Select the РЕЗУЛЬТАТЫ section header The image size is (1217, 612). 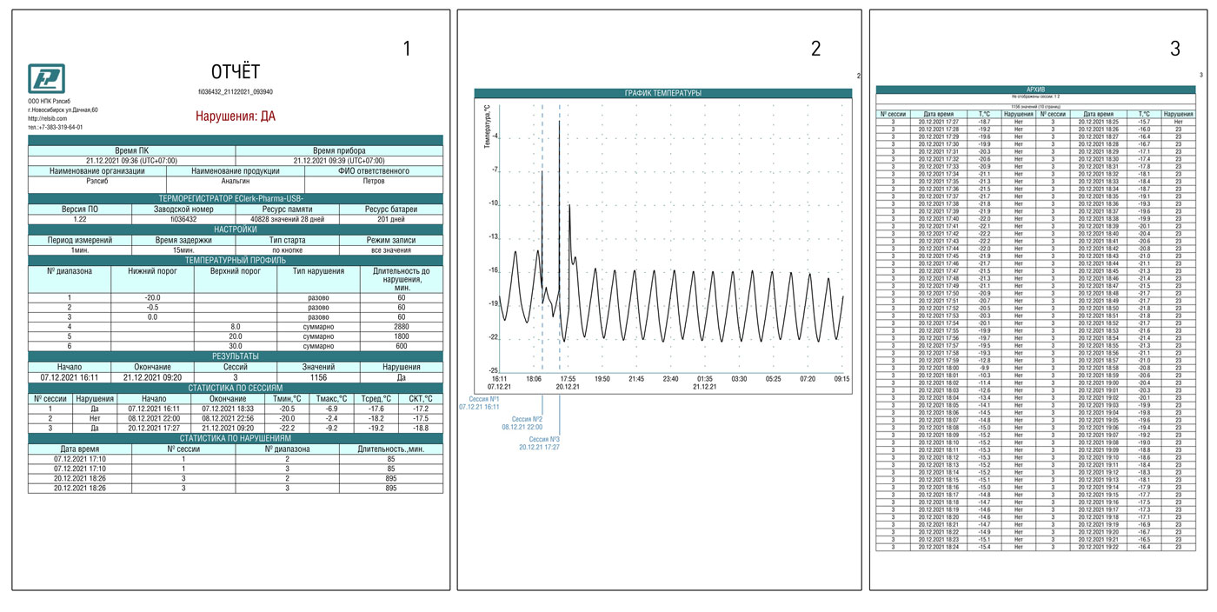pyautogui.click(x=236, y=356)
